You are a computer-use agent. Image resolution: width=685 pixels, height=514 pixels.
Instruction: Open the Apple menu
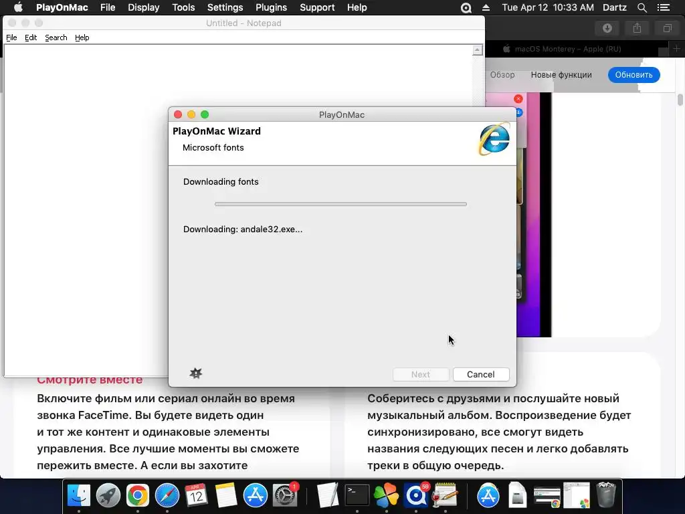tap(18, 7)
